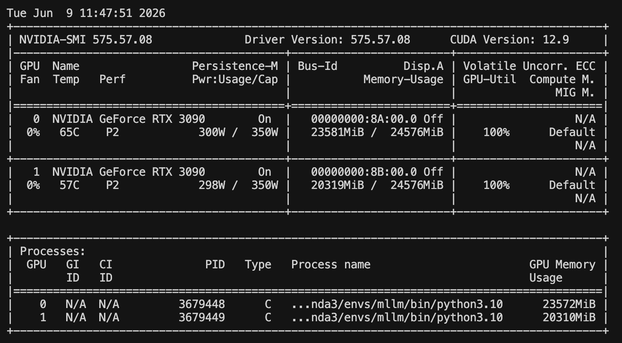Image resolution: width=622 pixels, height=343 pixels.
Task: Click the Volatile Uncorr. ECC header
Action: [x=529, y=66]
